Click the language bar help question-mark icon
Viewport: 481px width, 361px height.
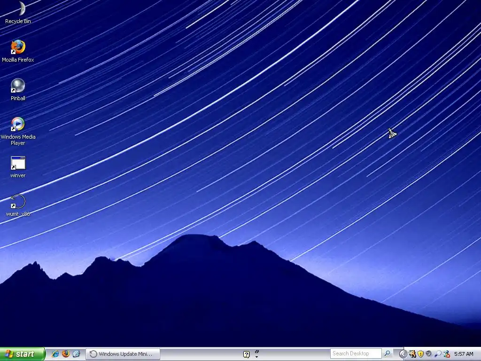[x=246, y=354]
